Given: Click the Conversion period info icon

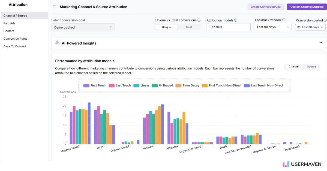Looking at the screenshot, I should [x=325, y=20].
